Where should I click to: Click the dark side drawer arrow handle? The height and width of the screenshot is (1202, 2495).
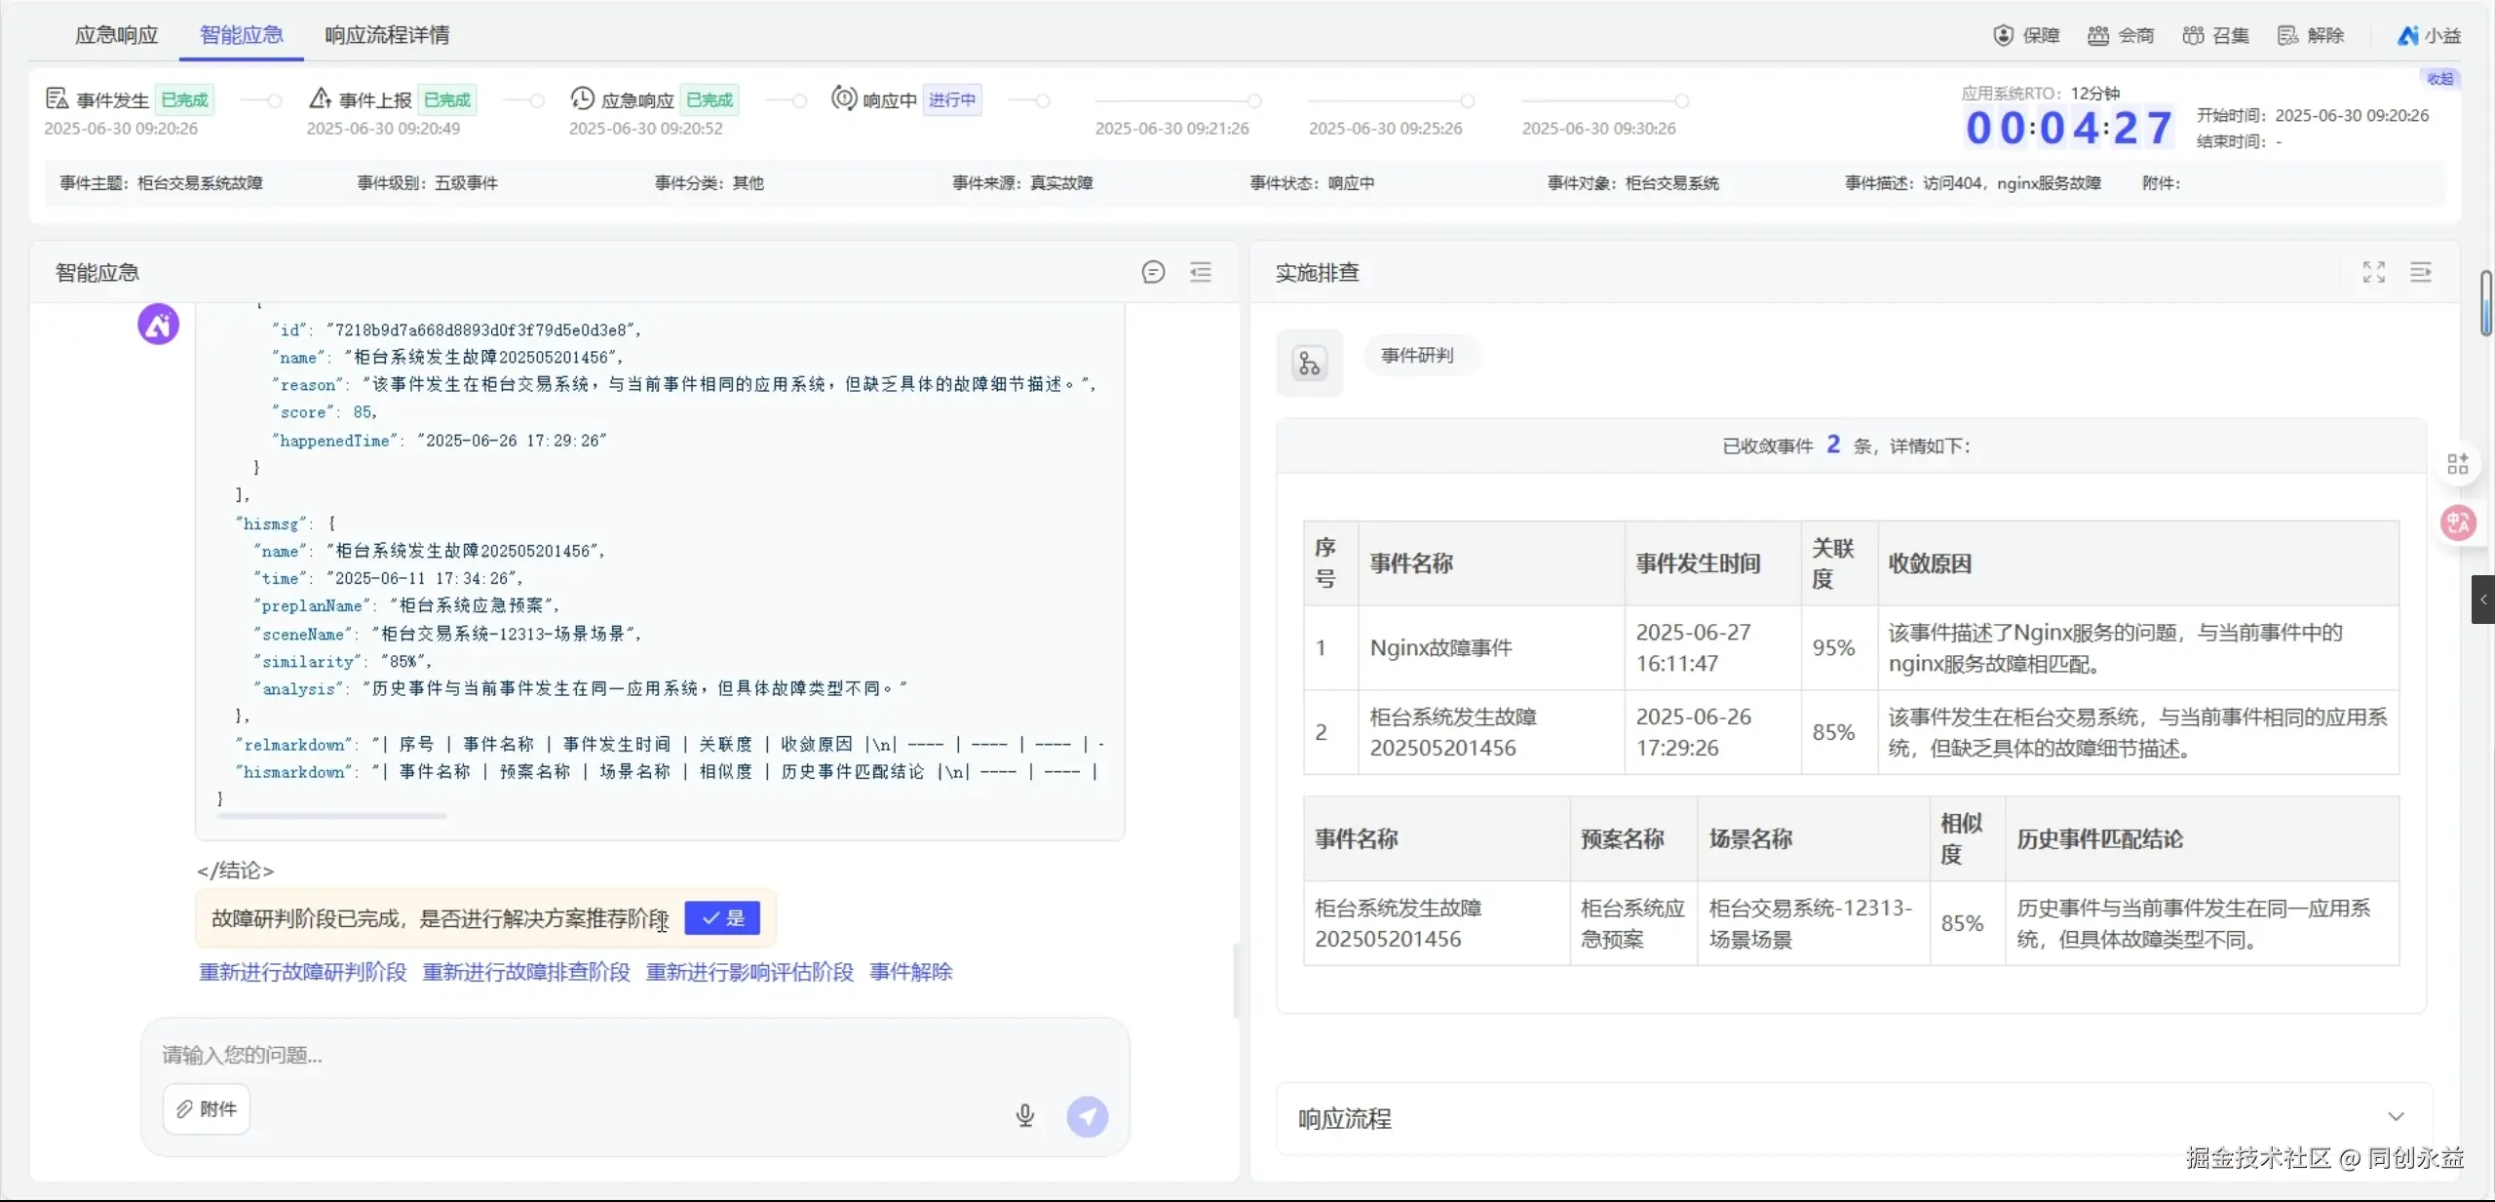(2482, 600)
